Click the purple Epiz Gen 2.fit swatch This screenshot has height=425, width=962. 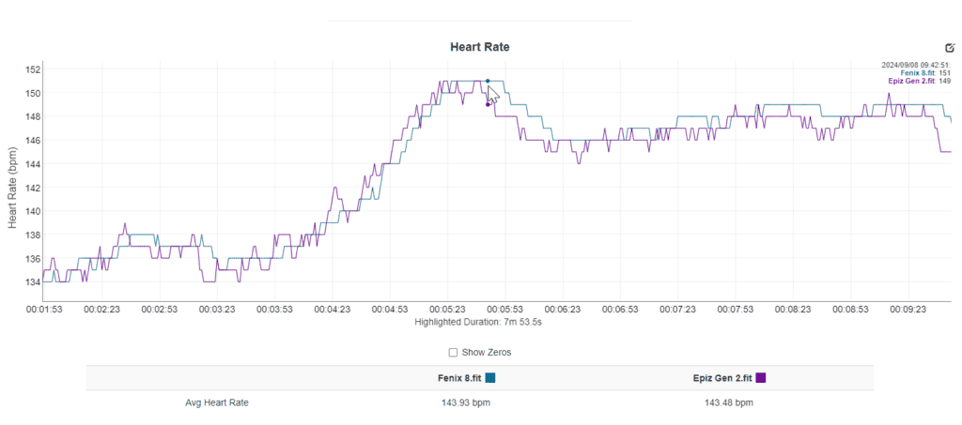[x=761, y=378]
